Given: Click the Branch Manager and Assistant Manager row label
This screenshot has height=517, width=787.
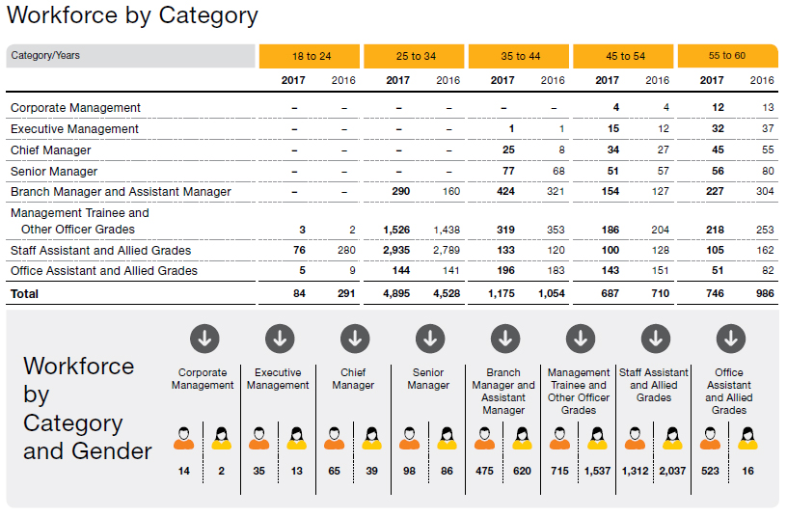Looking at the screenshot, I should pyautogui.click(x=121, y=192).
